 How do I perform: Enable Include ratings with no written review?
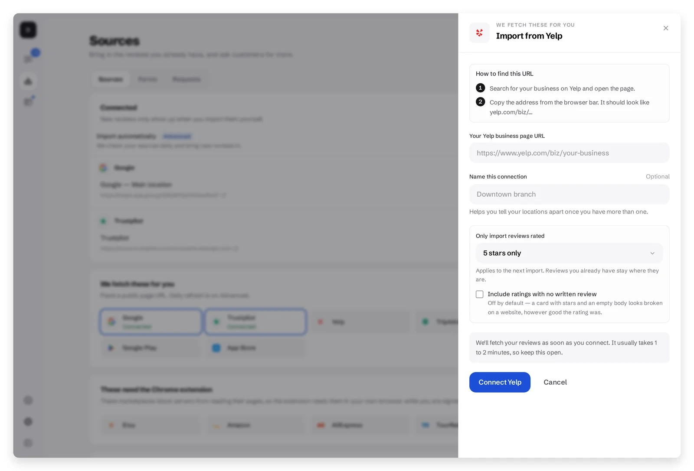click(x=479, y=294)
